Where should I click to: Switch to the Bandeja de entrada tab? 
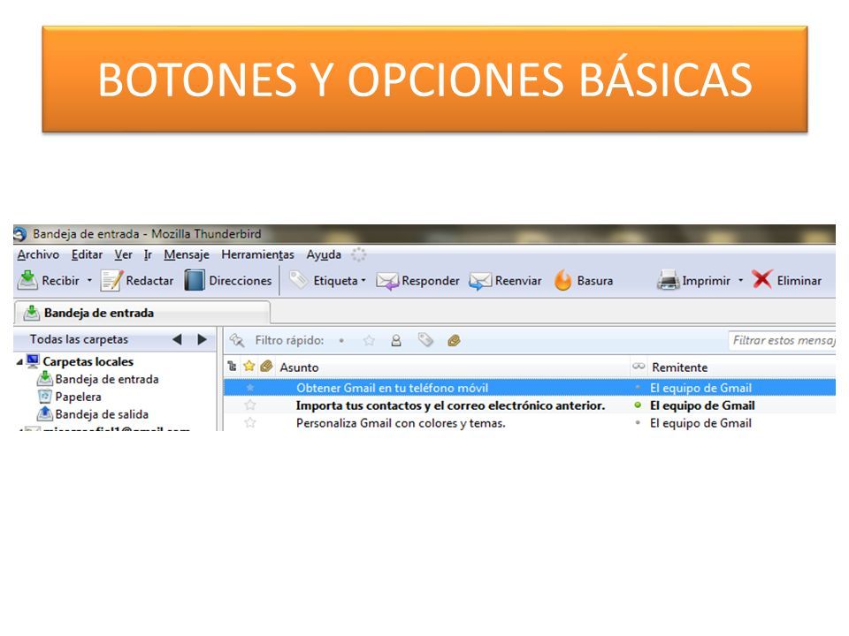(142, 313)
